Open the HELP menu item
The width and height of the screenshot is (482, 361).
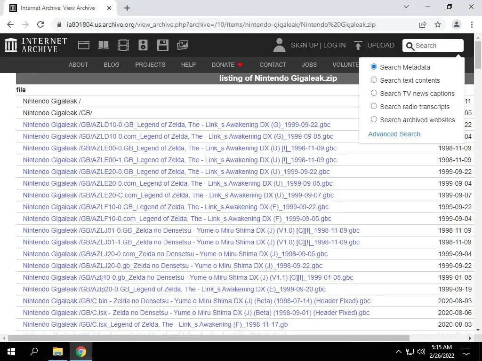(x=188, y=65)
